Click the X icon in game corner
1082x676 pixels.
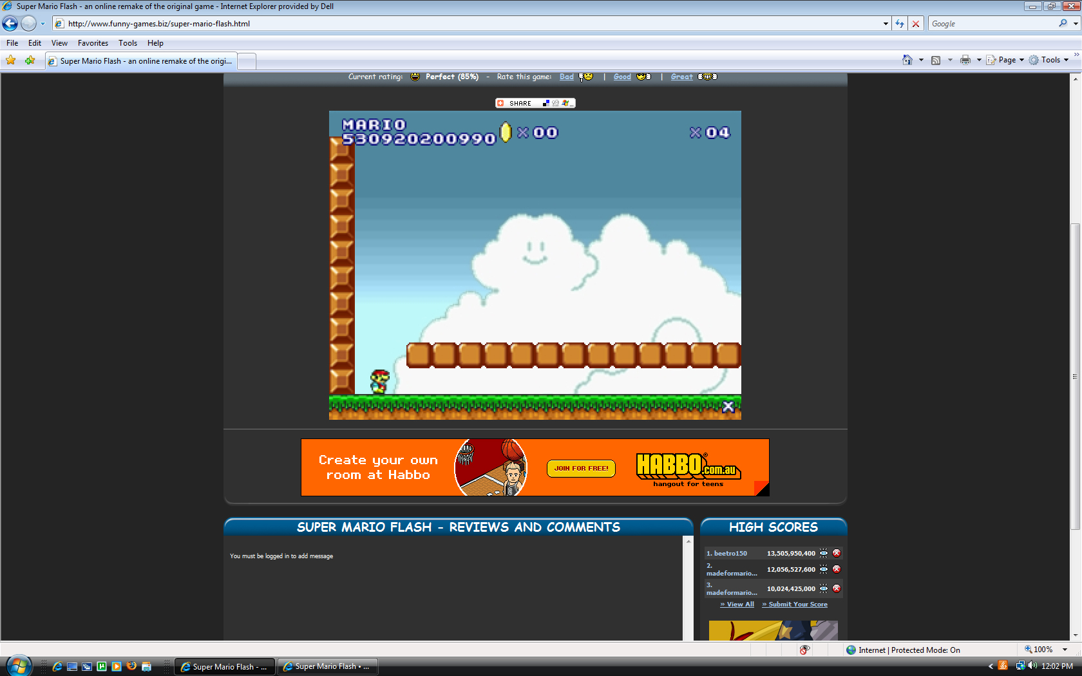pyautogui.click(x=728, y=406)
